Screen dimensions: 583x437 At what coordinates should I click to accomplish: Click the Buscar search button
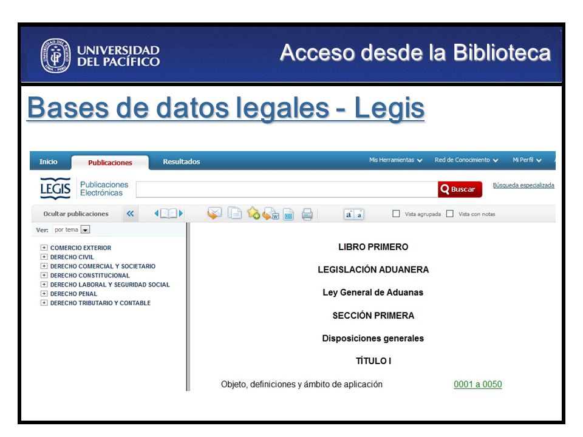click(460, 189)
